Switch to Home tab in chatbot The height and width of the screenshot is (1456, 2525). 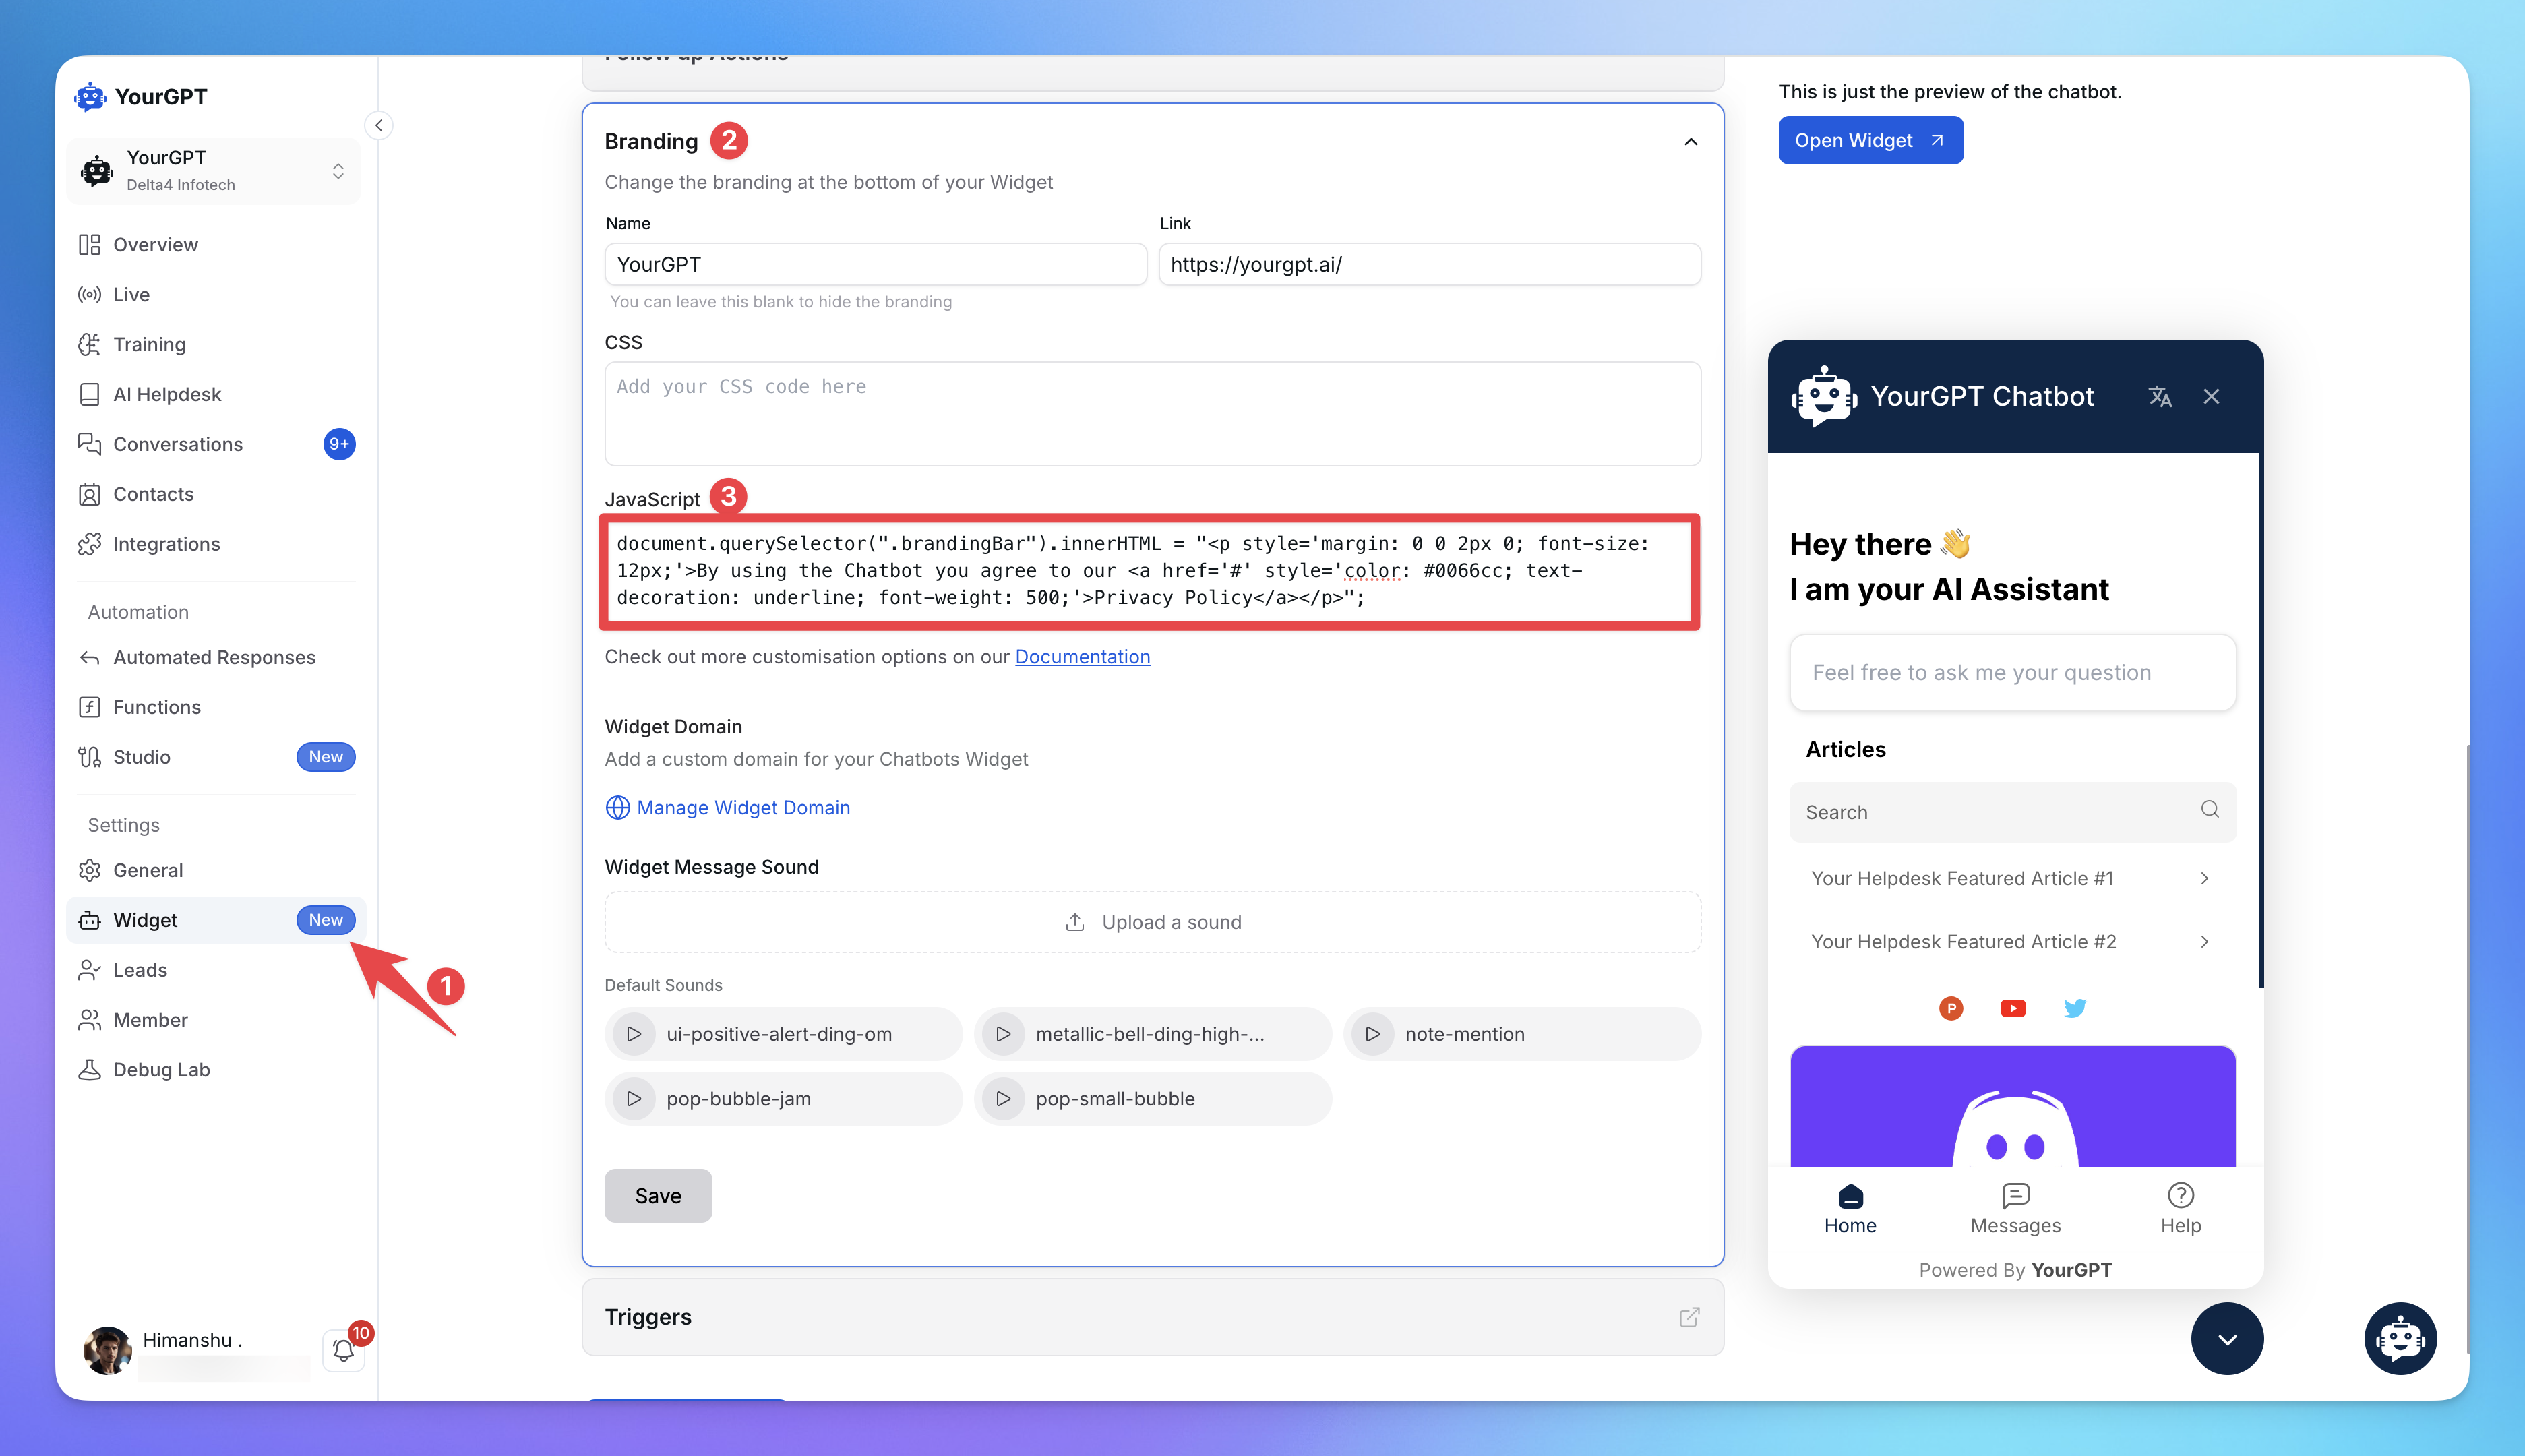click(x=1850, y=1209)
